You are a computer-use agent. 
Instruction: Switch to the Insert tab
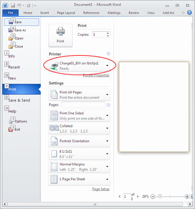point(45,13)
